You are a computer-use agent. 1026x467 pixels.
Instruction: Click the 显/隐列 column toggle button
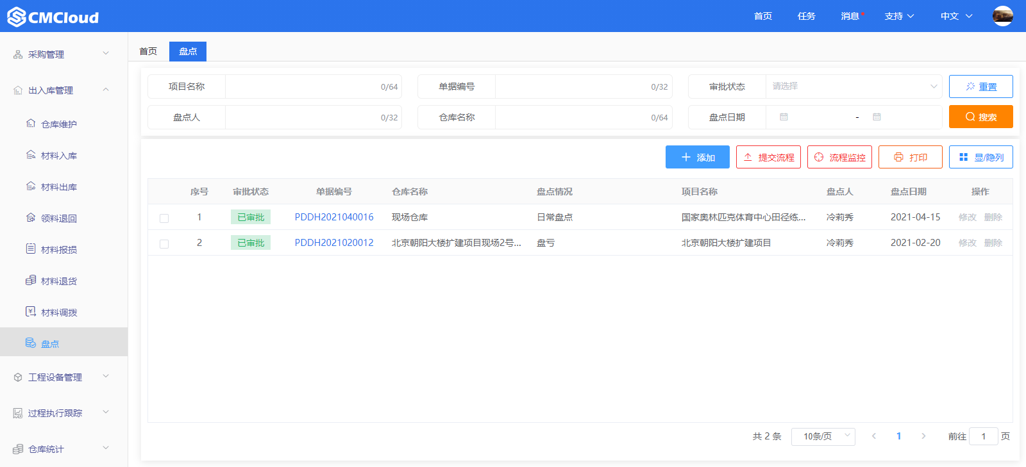(981, 157)
